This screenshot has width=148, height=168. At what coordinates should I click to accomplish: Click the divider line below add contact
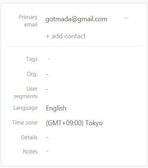(x=74, y=46)
